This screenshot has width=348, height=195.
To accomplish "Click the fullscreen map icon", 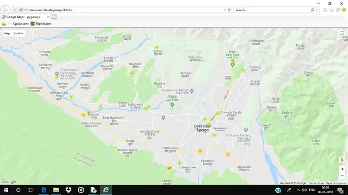I will click(x=341, y=33).
